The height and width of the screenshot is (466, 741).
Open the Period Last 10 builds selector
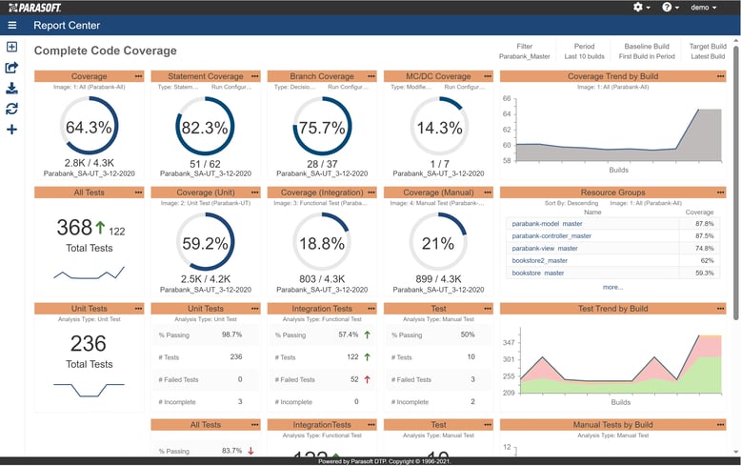584,51
